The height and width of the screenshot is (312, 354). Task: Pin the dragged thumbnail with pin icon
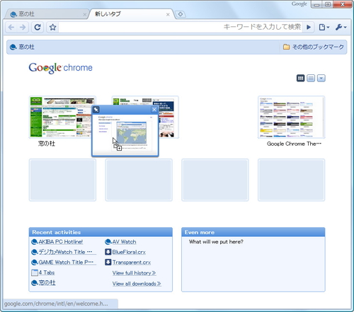(96, 110)
